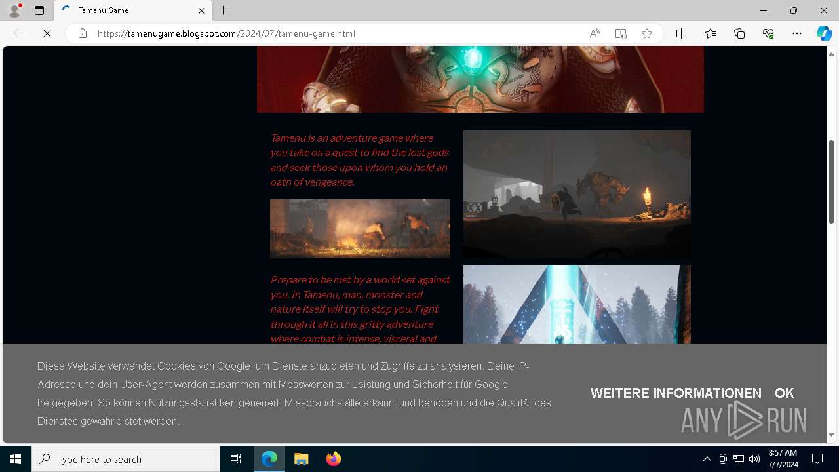Screen dimensions: 839x472
Task: Stop loading the page
Action: [x=47, y=33]
